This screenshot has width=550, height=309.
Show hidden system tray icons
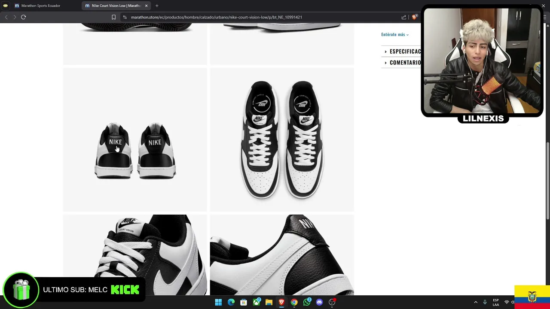(x=476, y=302)
